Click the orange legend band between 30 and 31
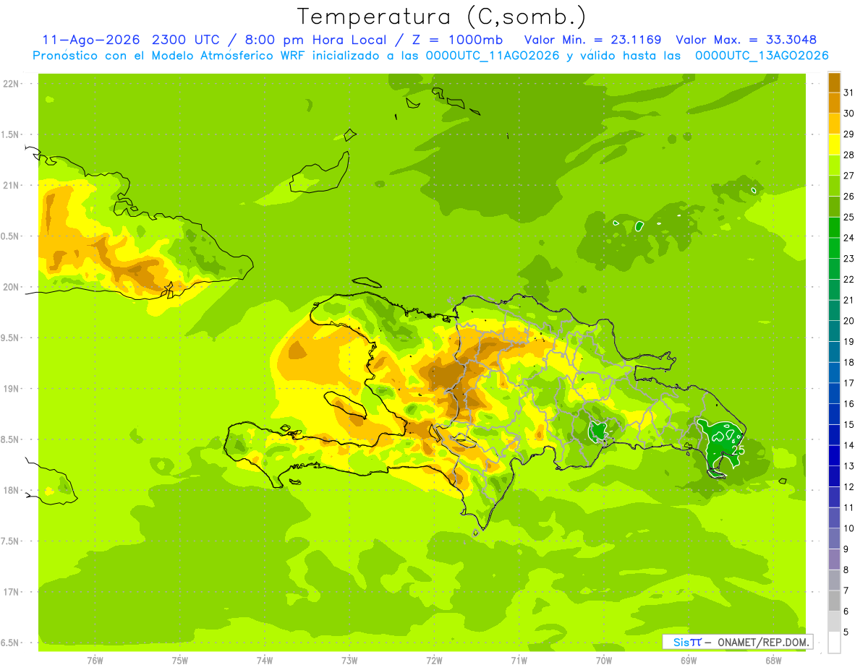This screenshot has height=670, width=868. (x=834, y=103)
